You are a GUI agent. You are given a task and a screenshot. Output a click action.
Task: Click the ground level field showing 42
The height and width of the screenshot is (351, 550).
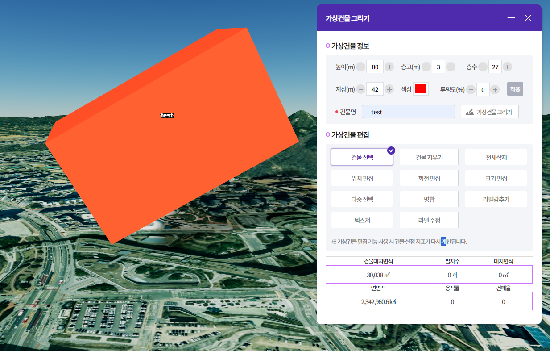pos(375,89)
